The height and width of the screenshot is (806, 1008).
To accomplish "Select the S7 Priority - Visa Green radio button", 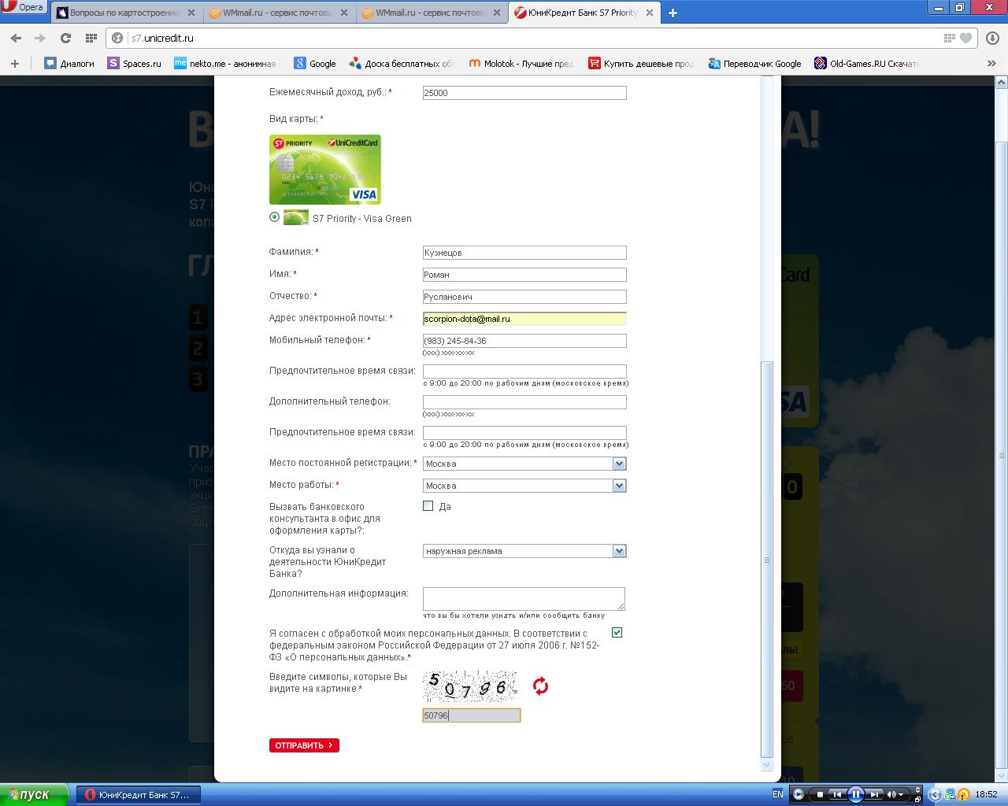I will (x=274, y=217).
